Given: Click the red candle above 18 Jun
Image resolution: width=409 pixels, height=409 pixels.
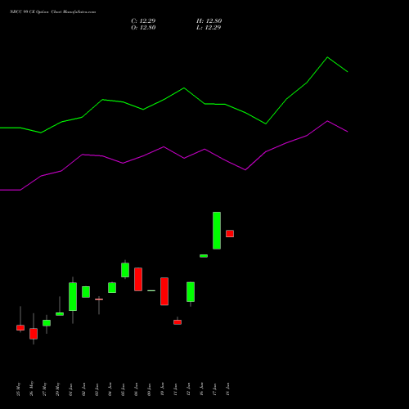Looking at the screenshot, I should click(x=230, y=234).
